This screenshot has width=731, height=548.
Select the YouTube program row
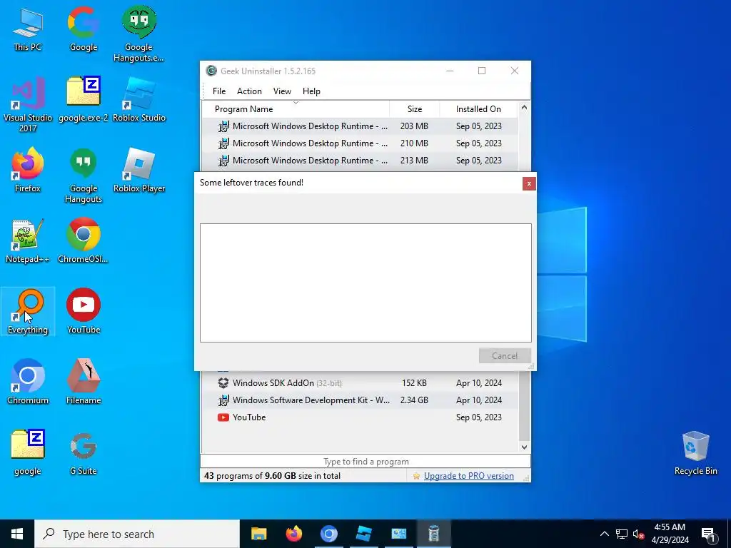tap(360, 417)
